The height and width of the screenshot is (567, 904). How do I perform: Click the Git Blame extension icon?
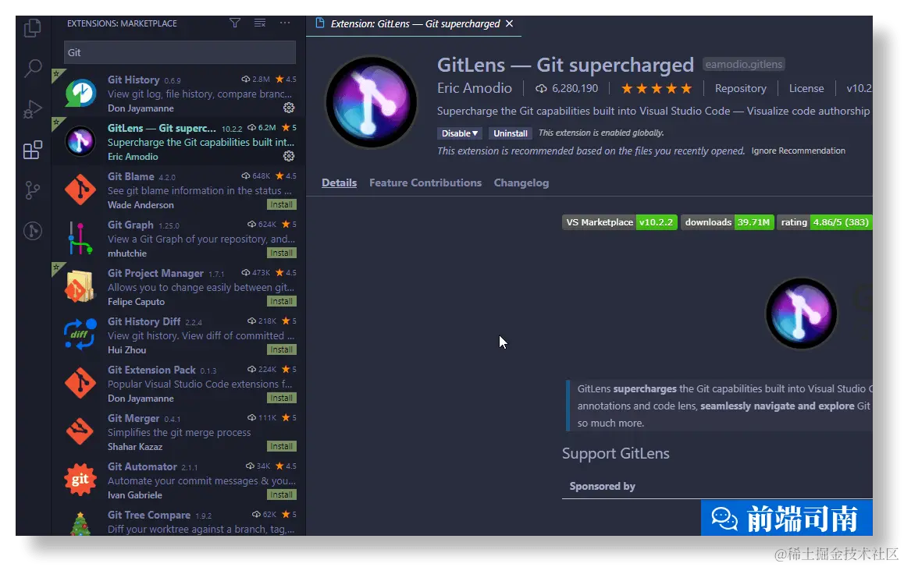pos(80,190)
